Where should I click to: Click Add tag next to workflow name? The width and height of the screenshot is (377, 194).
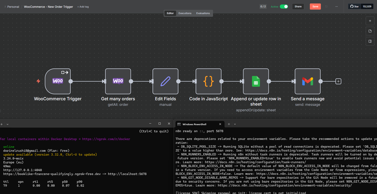83,7
